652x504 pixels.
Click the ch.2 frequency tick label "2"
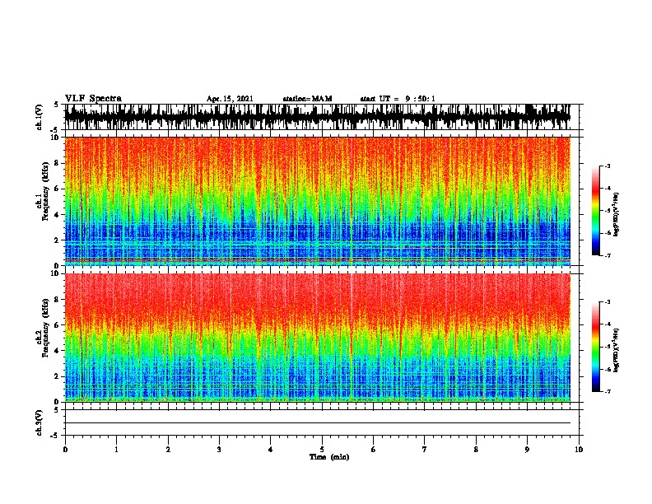(58, 376)
